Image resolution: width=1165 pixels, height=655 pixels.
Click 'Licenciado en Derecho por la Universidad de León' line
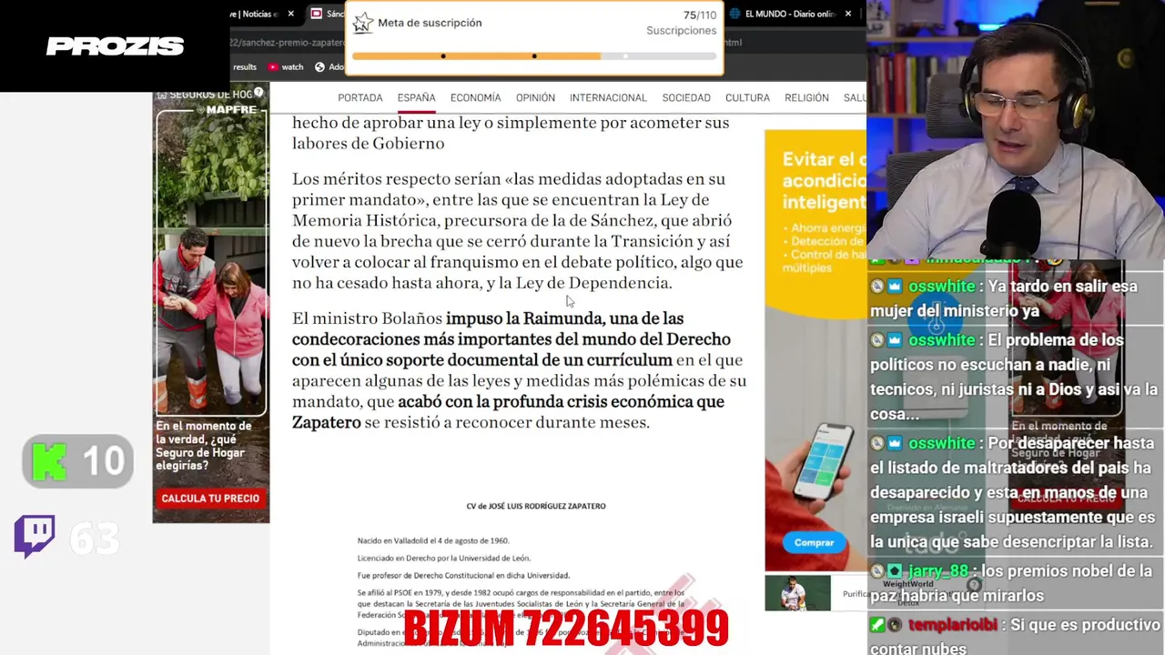click(x=444, y=558)
